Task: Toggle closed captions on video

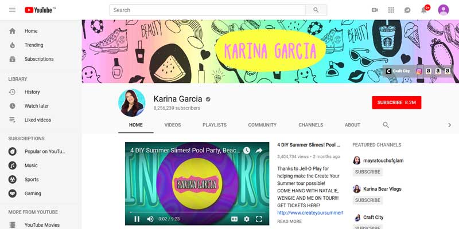Action: point(234,219)
